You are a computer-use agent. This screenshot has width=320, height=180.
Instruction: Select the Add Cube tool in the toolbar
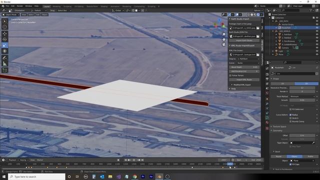[x=4, y=70]
